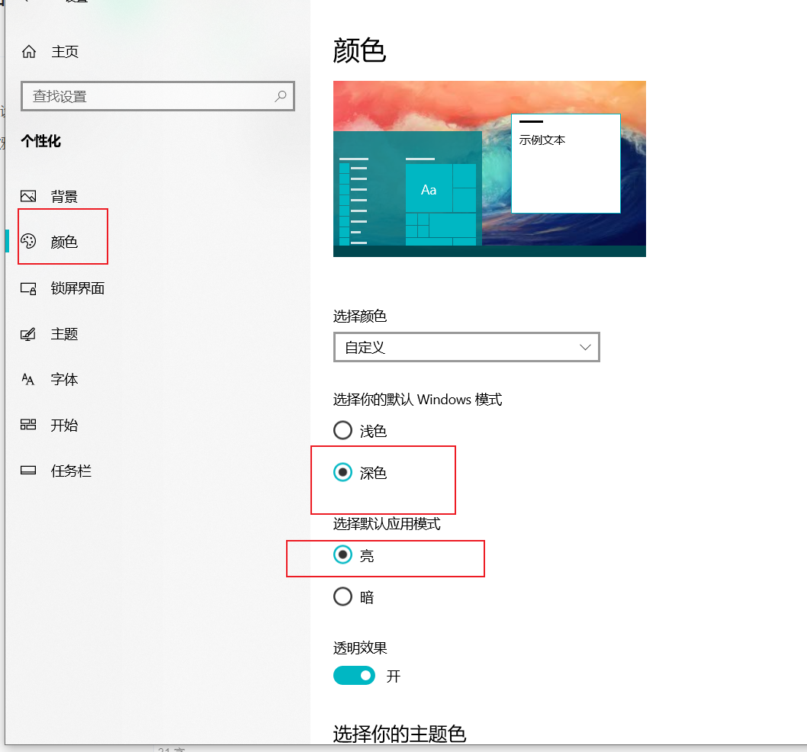Click the 选择你的主题色 heading
Viewport: 807px width, 752px height.
(400, 734)
